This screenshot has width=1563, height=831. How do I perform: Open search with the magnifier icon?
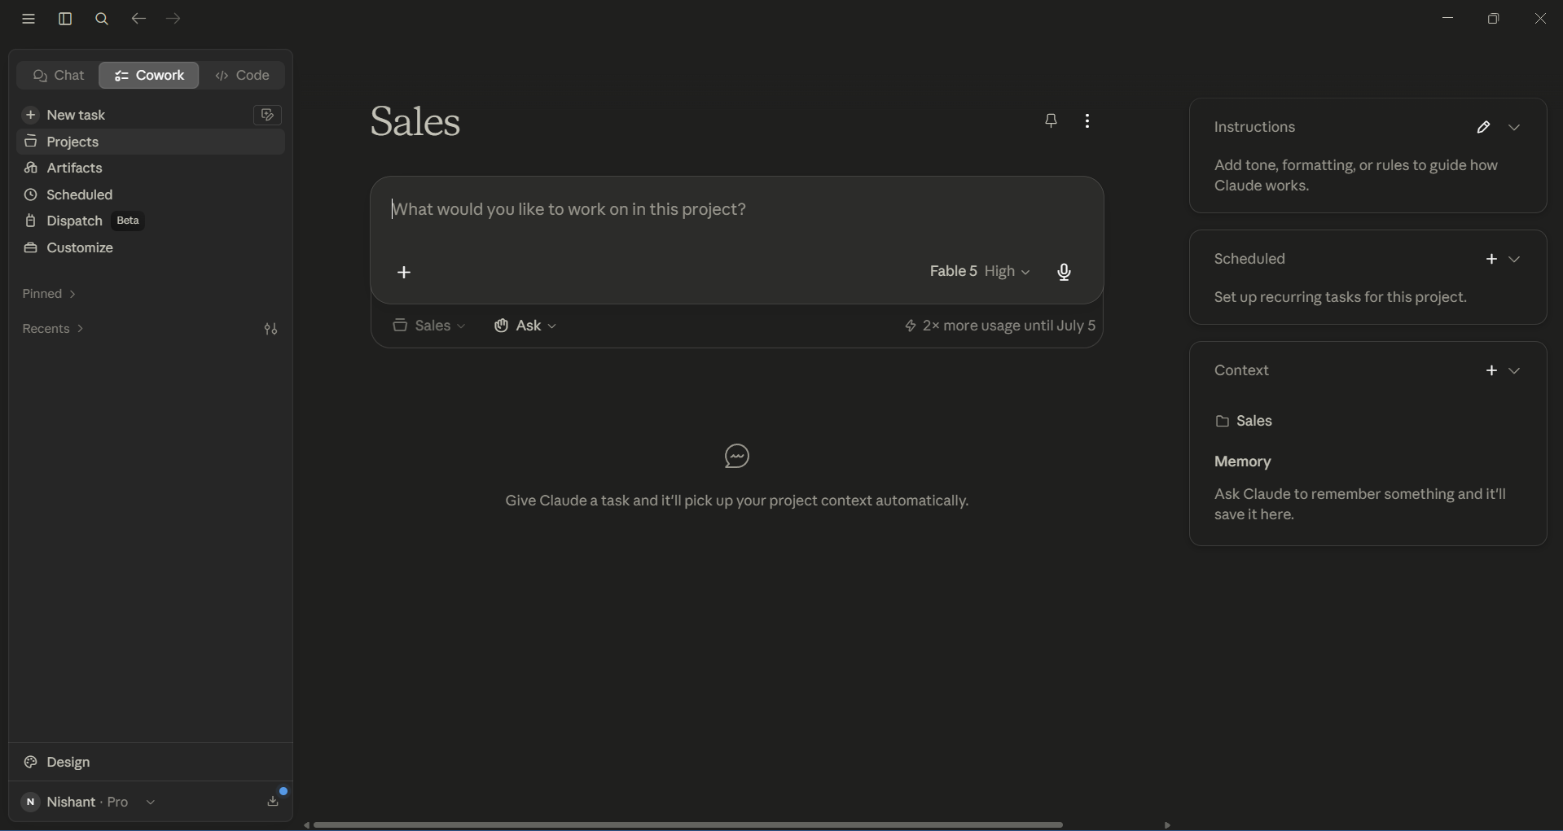[102, 20]
